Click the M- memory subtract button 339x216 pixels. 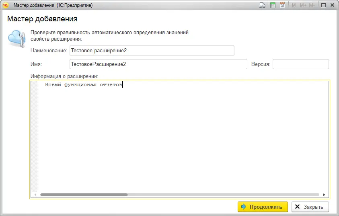(312, 5)
